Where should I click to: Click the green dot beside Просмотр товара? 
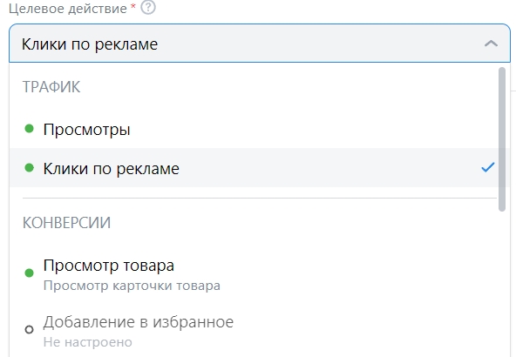(30, 273)
